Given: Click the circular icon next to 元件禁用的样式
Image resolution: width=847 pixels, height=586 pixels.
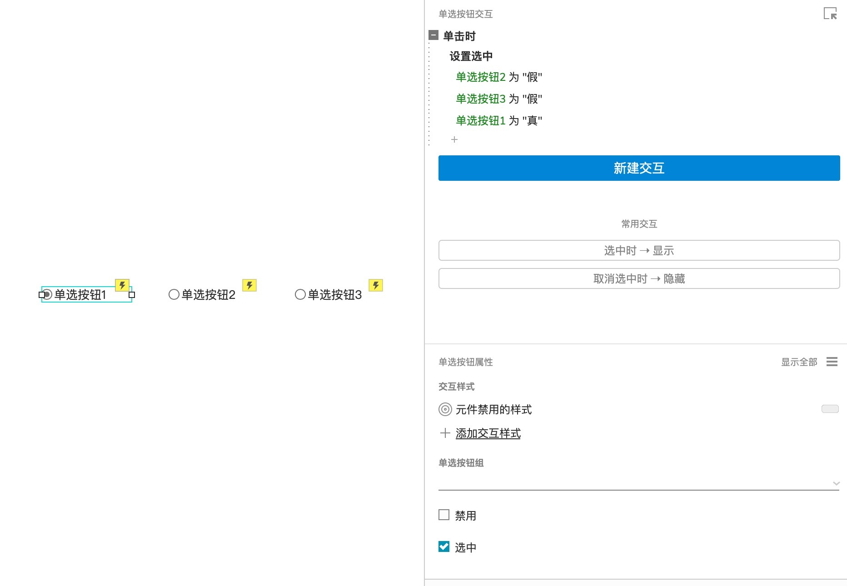Looking at the screenshot, I should [x=445, y=409].
